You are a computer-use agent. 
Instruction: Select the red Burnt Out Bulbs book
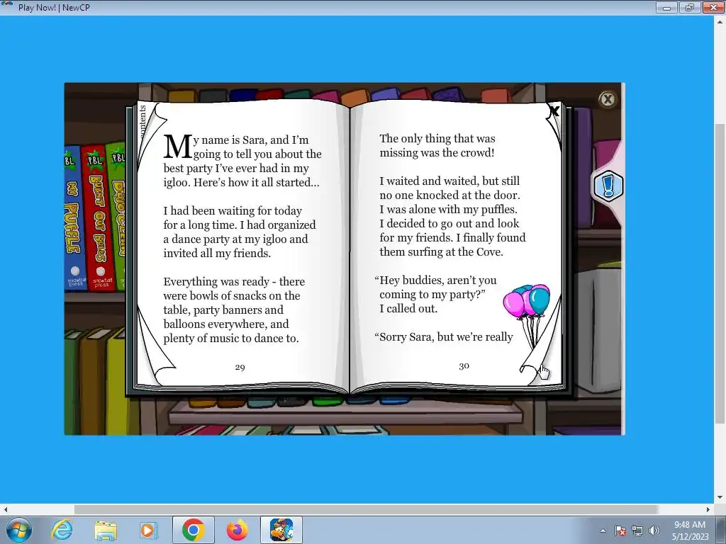tap(98, 217)
